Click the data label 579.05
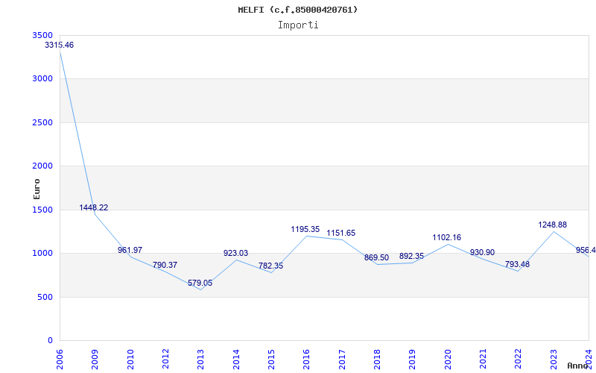Image resolution: width=596 pixels, height=373 pixels. [200, 283]
